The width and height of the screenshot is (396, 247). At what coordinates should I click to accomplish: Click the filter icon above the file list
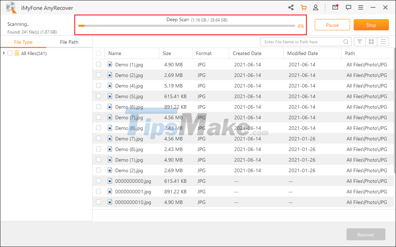pos(360,41)
